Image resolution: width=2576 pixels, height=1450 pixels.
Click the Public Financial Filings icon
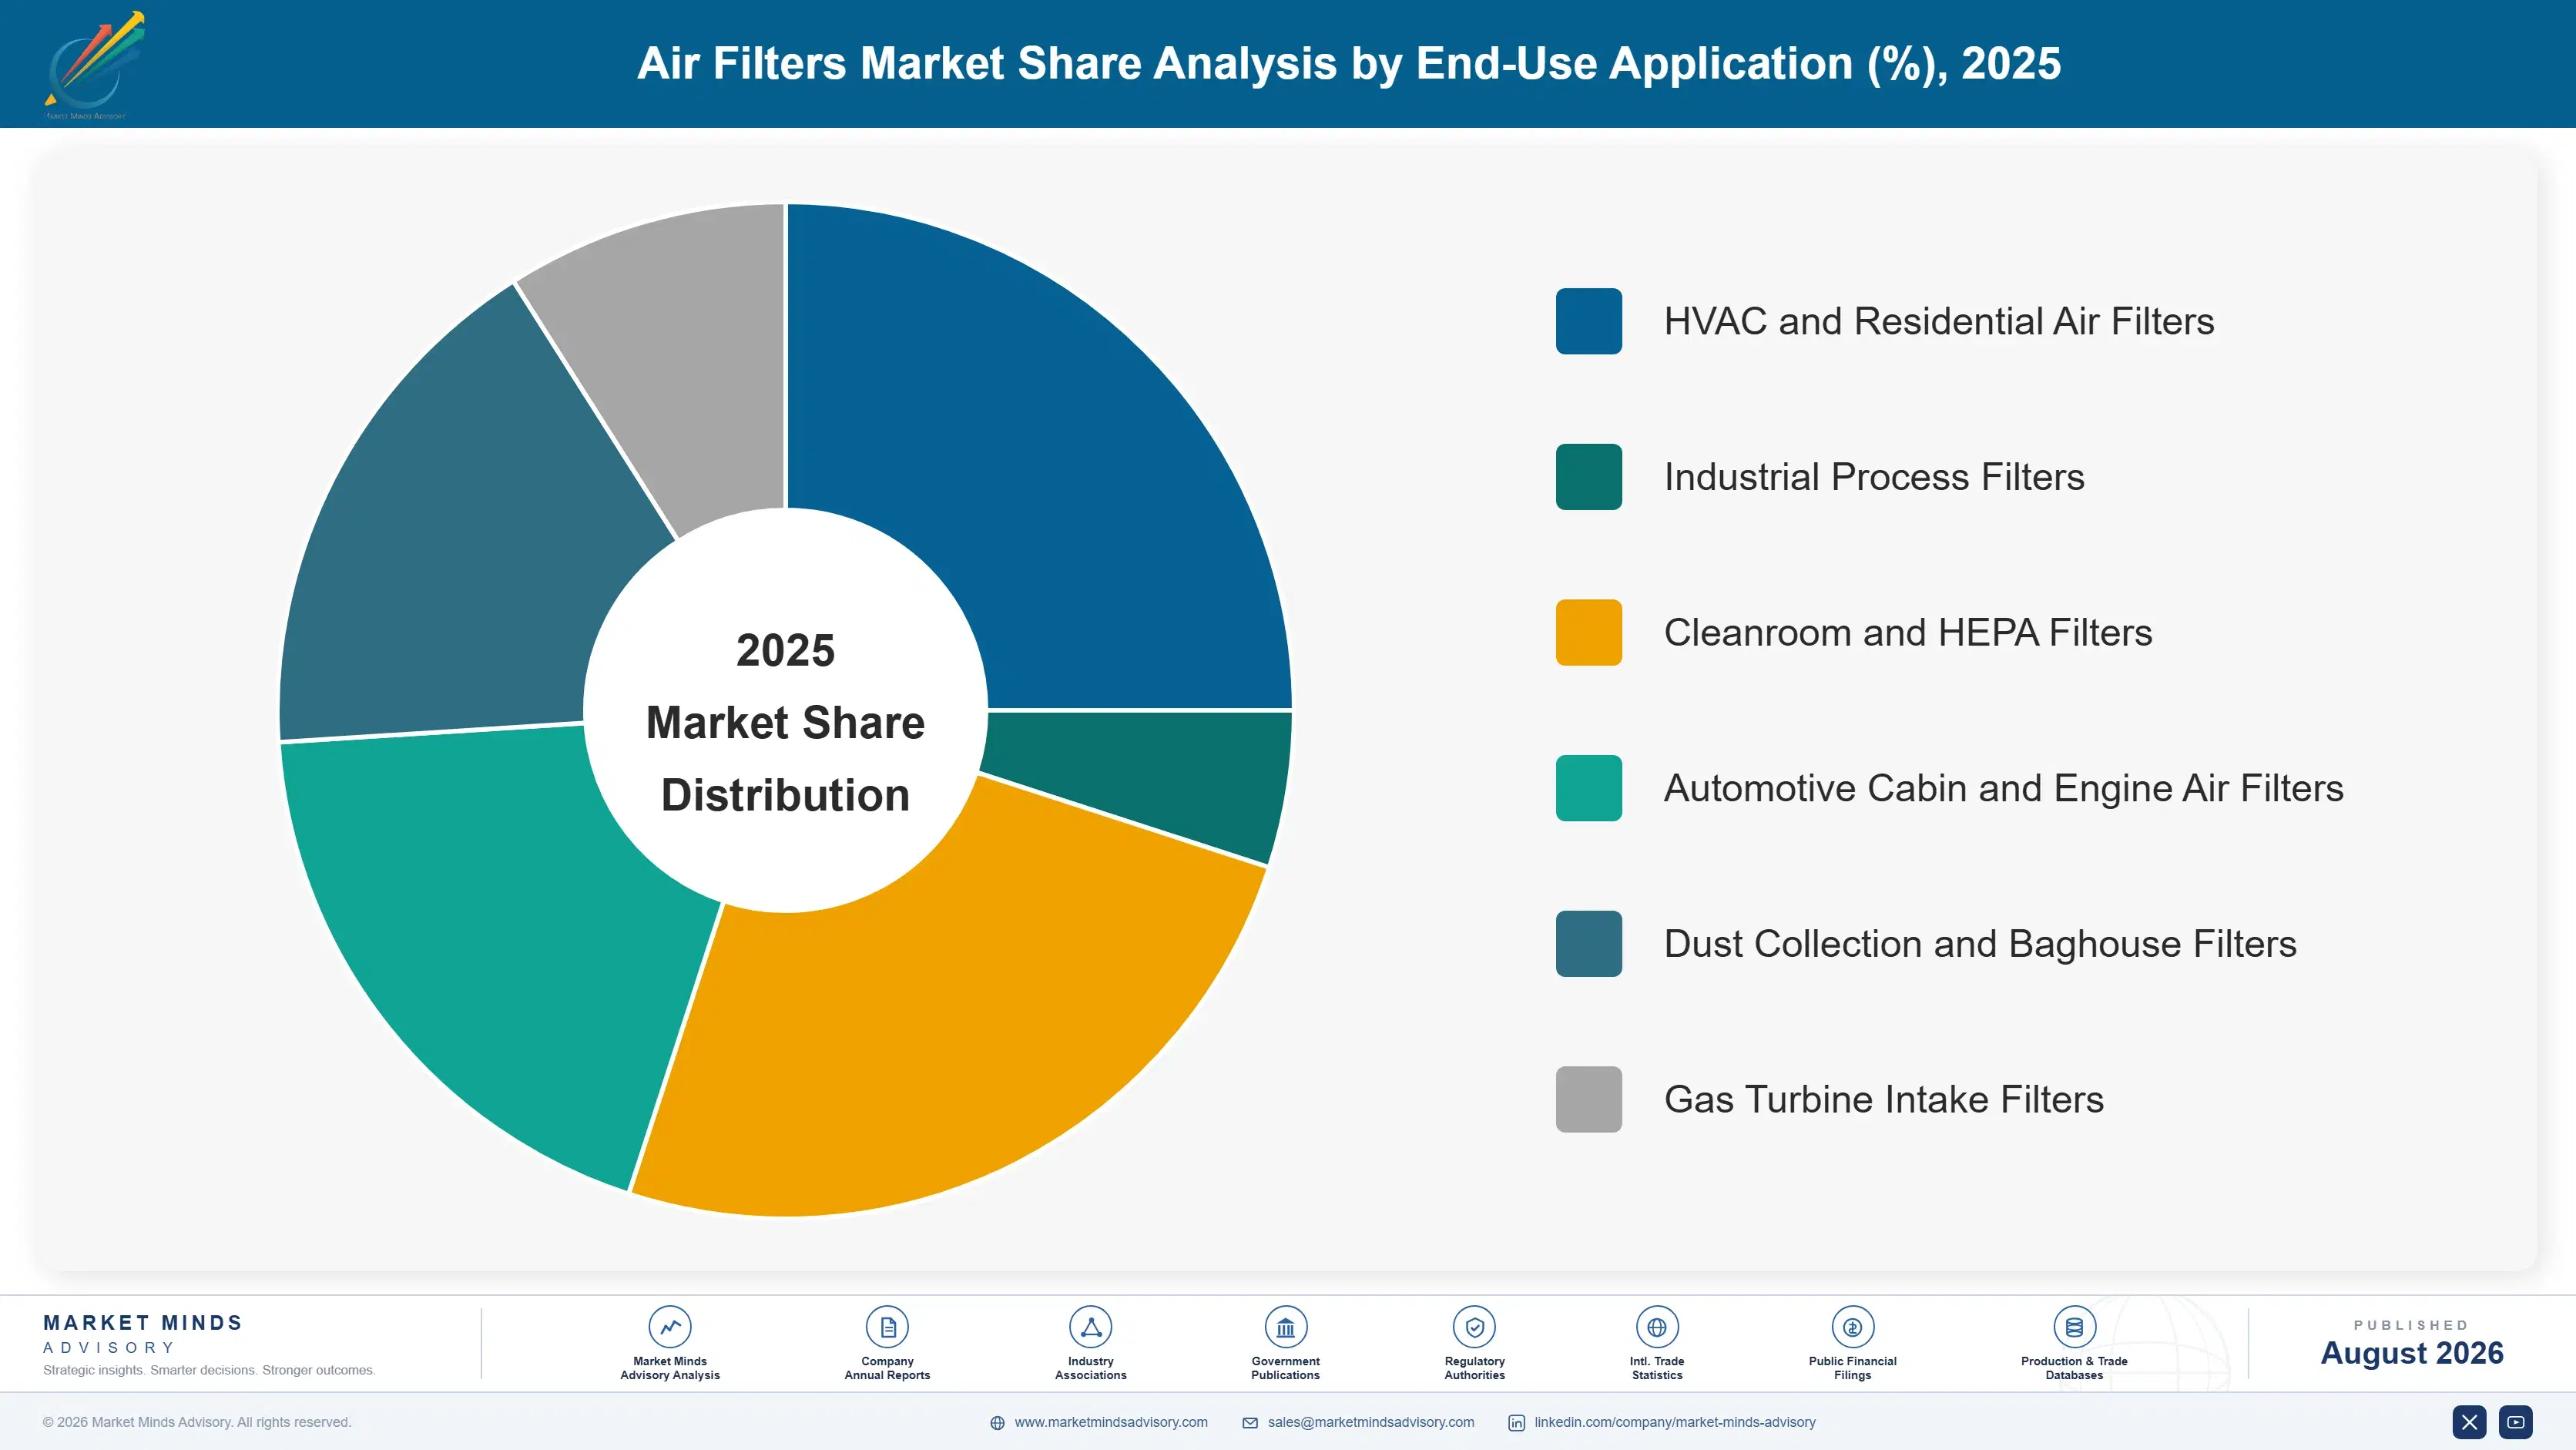pyautogui.click(x=1852, y=1327)
